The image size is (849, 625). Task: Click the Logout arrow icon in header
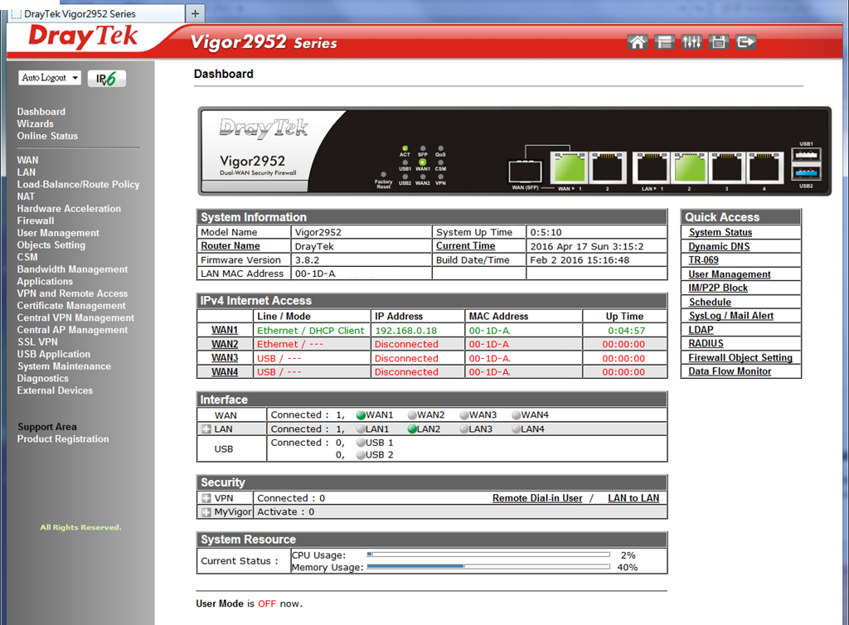pos(745,41)
